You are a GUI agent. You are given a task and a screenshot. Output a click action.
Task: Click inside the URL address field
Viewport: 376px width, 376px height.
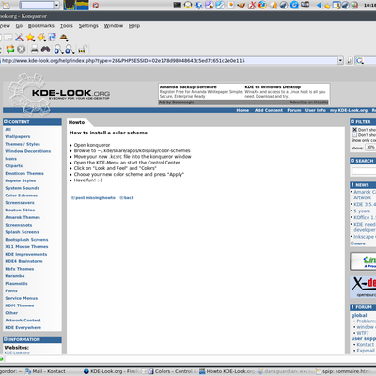(x=169, y=61)
